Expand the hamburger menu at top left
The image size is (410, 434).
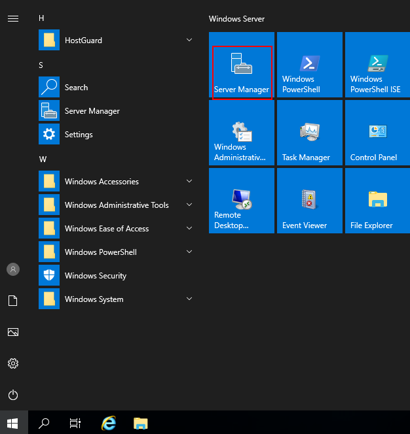coord(13,18)
